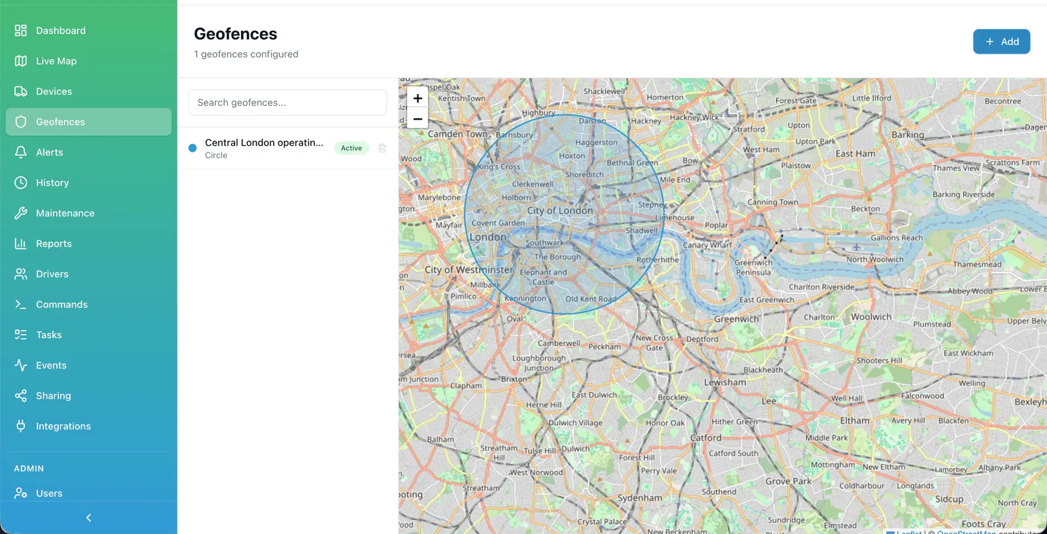Delete Central London geofence via trash icon
Image resolution: width=1047 pixels, height=534 pixels.
click(382, 148)
